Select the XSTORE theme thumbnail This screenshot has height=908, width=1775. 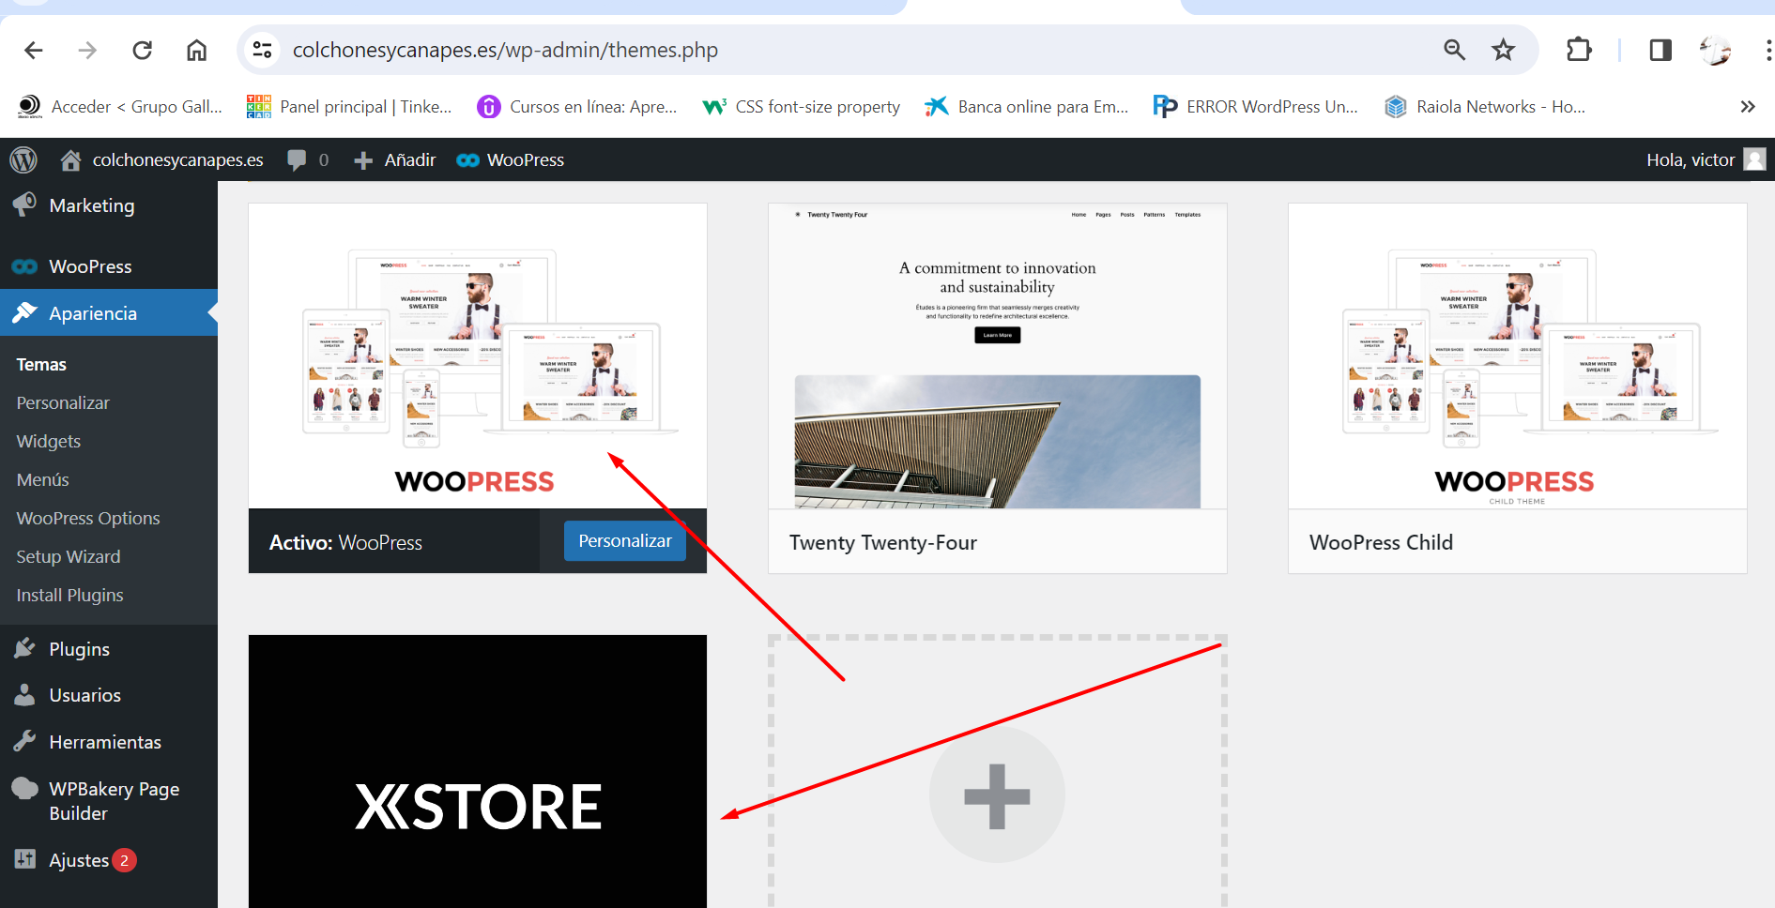(x=478, y=771)
